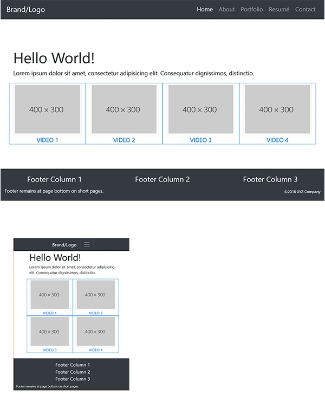Open the Portfolio nav link
The image size is (325, 403).
point(252,10)
